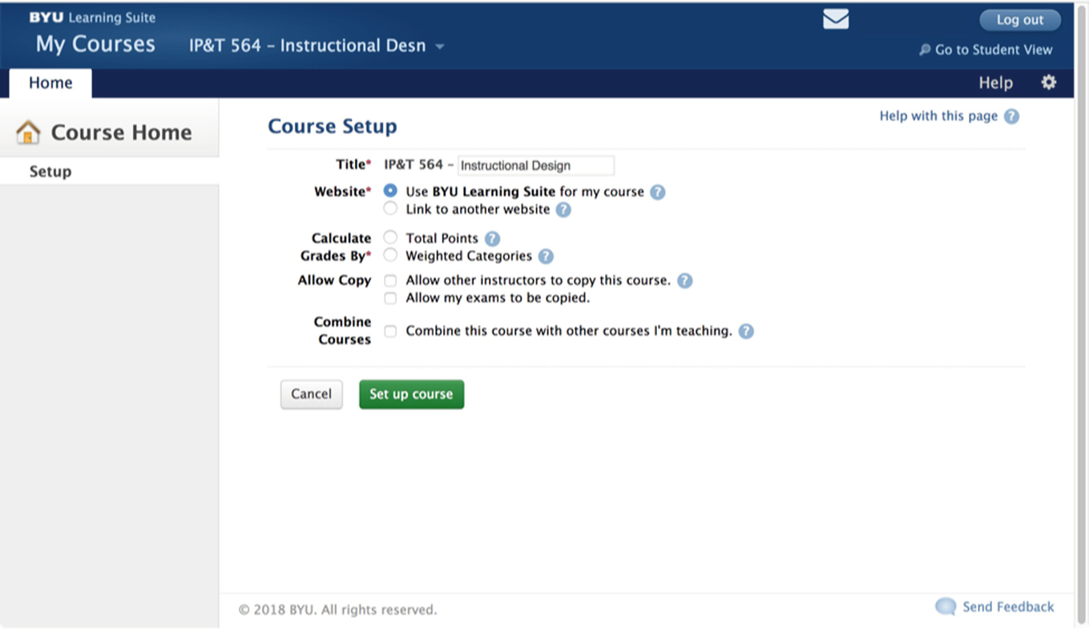The image size is (1089, 629).
Task: Select Total Points grading option
Action: [x=390, y=237]
